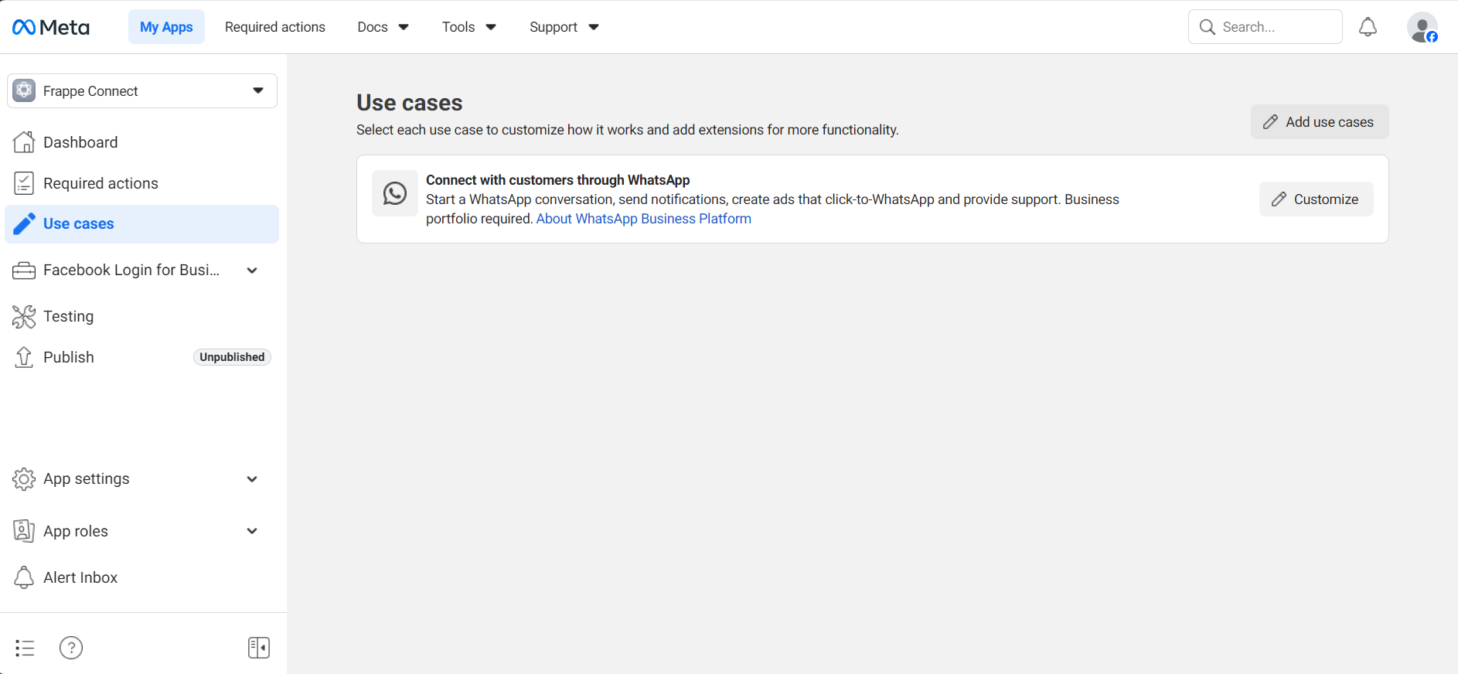This screenshot has height=674, width=1458.
Task: Click the list icon at sidebar bottom
Action: tap(25, 648)
